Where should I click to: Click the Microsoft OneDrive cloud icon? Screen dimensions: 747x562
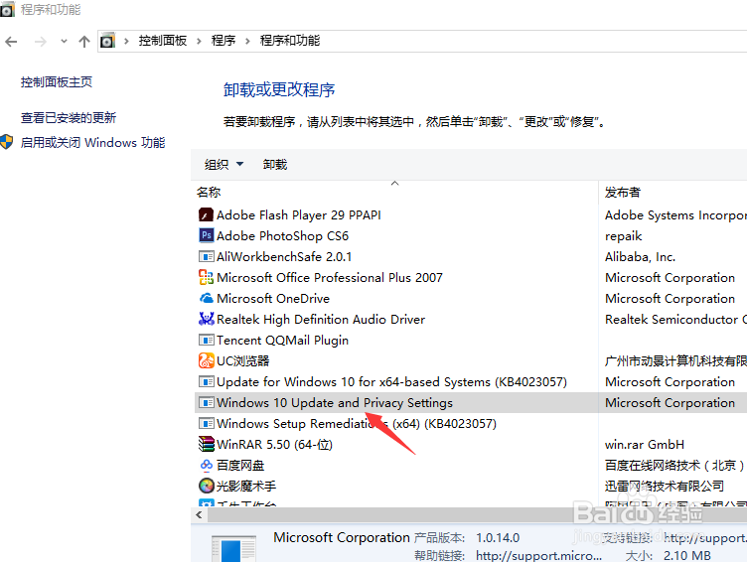[x=206, y=298]
